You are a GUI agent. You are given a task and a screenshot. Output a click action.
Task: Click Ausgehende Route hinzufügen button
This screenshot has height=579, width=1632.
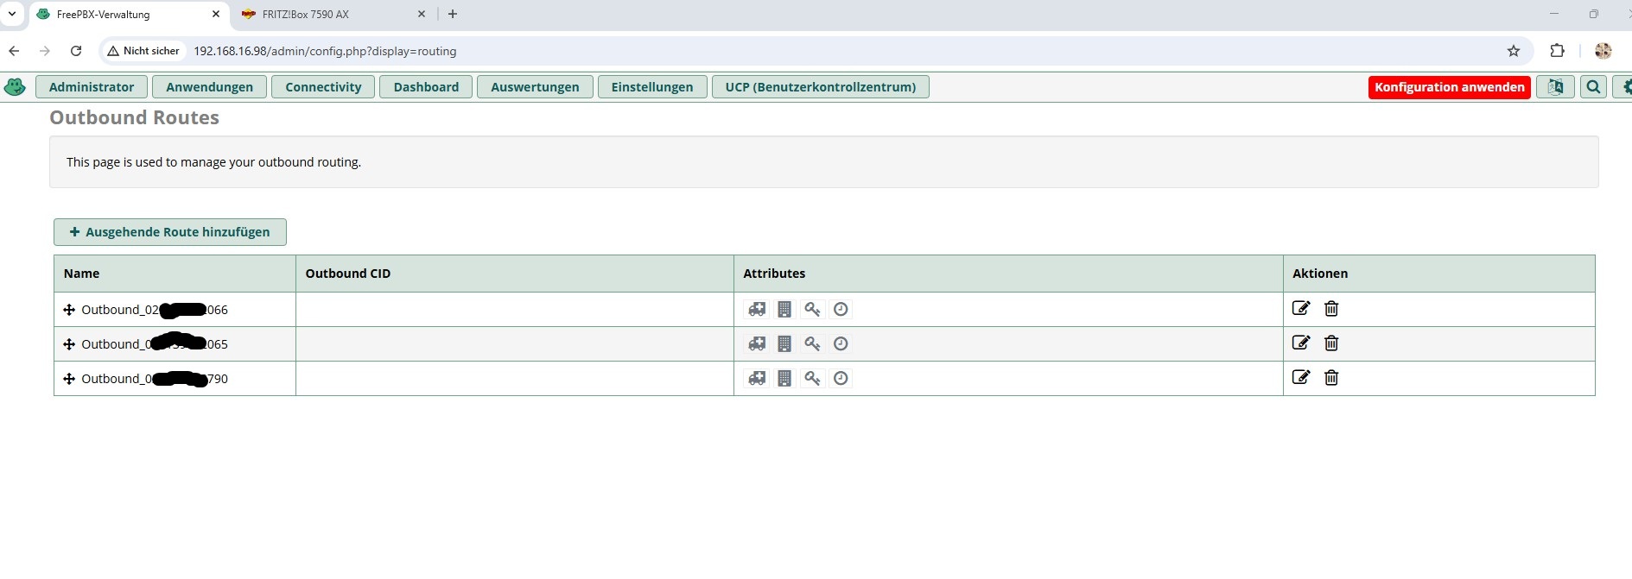click(x=170, y=232)
